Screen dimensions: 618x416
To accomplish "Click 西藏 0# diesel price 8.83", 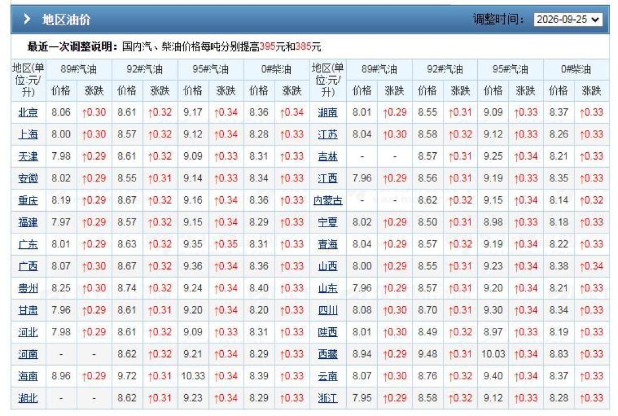I will [558, 354].
